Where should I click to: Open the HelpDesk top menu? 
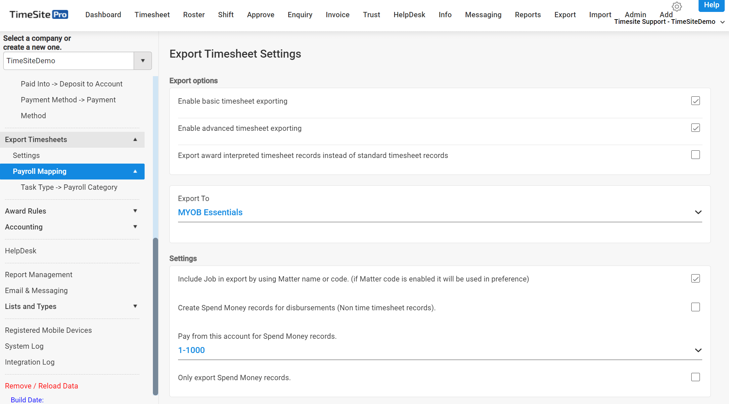(x=409, y=15)
